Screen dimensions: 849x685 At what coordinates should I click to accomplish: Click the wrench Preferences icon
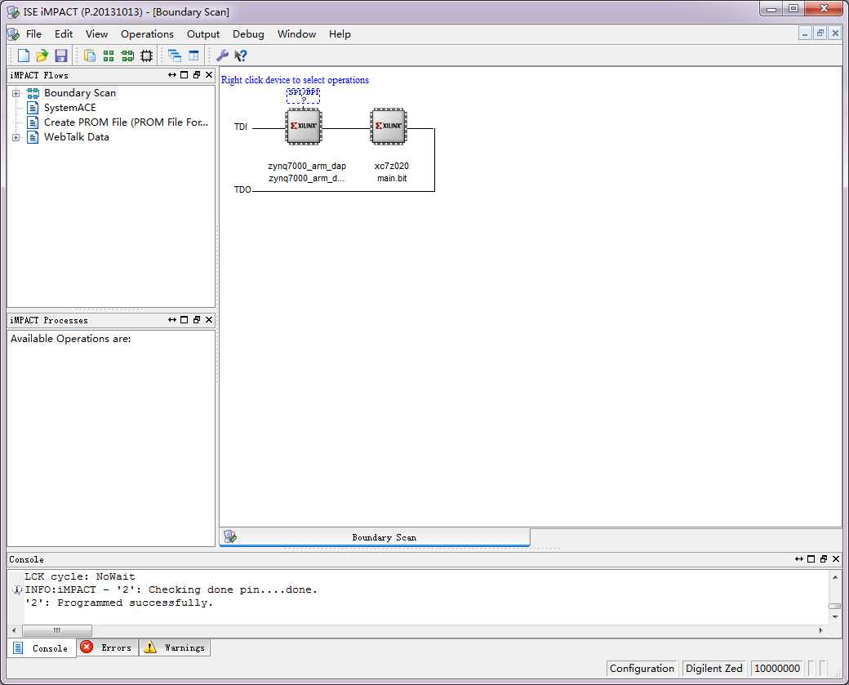point(222,56)
